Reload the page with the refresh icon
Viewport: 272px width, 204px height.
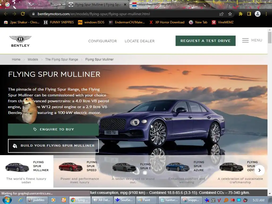(x=23, y=14)
